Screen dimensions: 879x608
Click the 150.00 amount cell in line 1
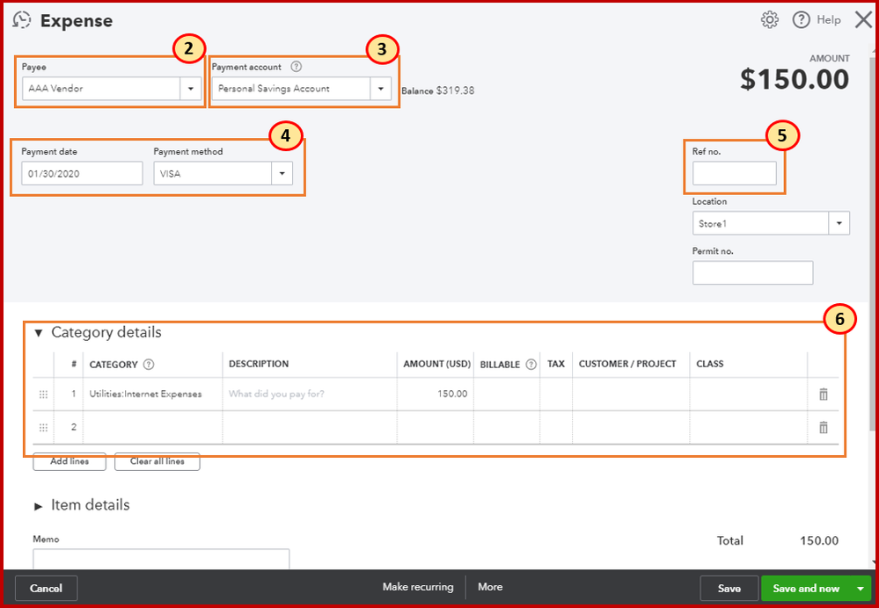(435, 394)
